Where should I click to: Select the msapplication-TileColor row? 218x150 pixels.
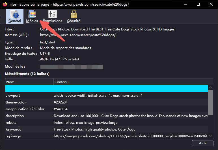tap(106, 109)
